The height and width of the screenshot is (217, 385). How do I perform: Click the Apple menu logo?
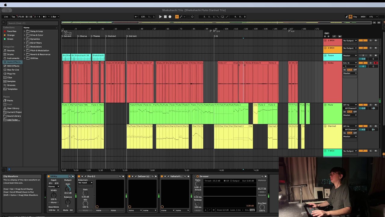(5, 5)
